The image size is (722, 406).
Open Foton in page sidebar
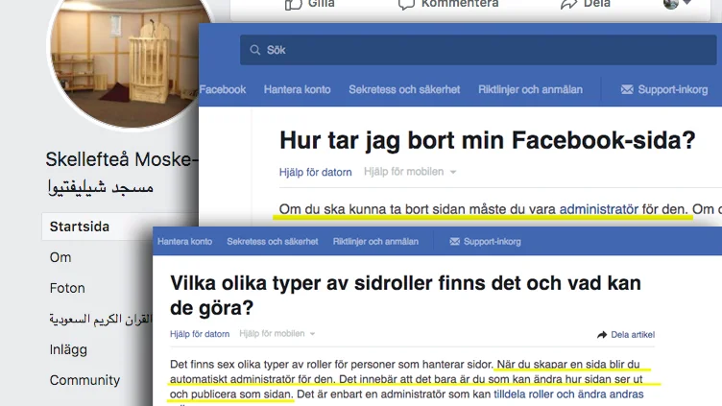(67, 288)
